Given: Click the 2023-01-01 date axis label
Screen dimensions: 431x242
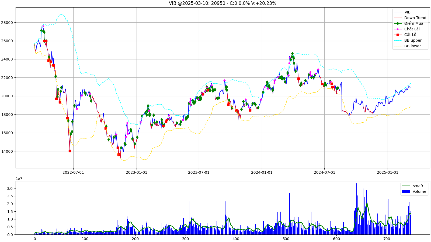Looking at the screenshot, I should click(x=137, y=172).
